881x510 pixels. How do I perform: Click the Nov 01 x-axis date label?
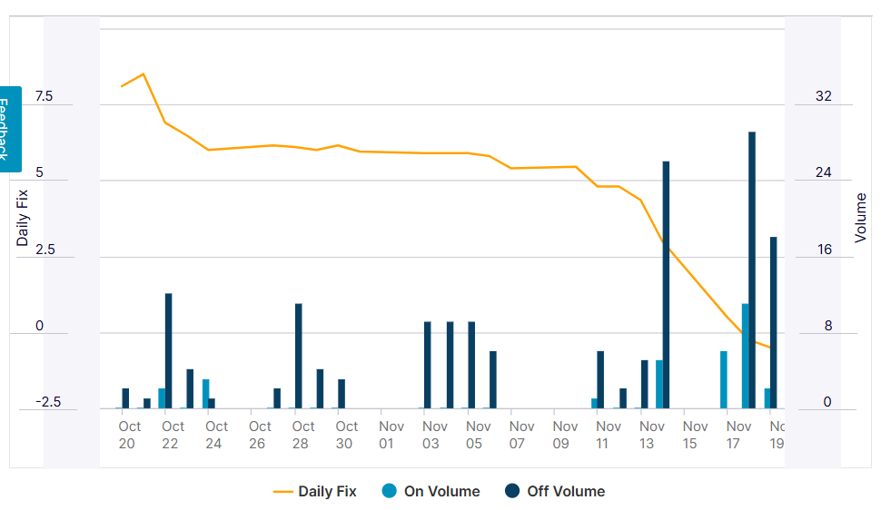click(x=387, y=435)
